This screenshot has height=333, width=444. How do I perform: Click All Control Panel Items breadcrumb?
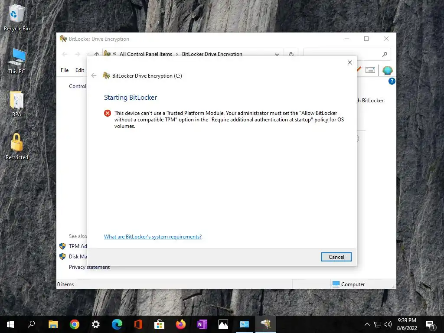(146, 54)
